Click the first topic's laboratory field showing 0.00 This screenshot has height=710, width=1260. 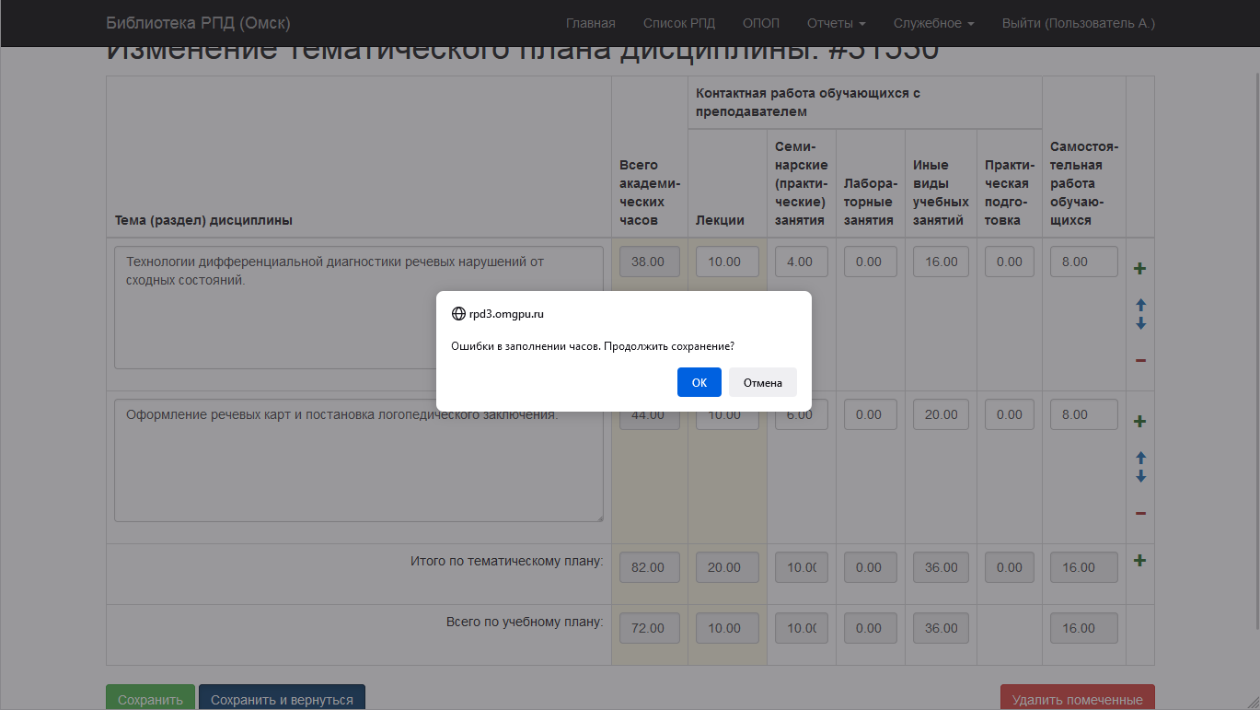pos(870,262)
